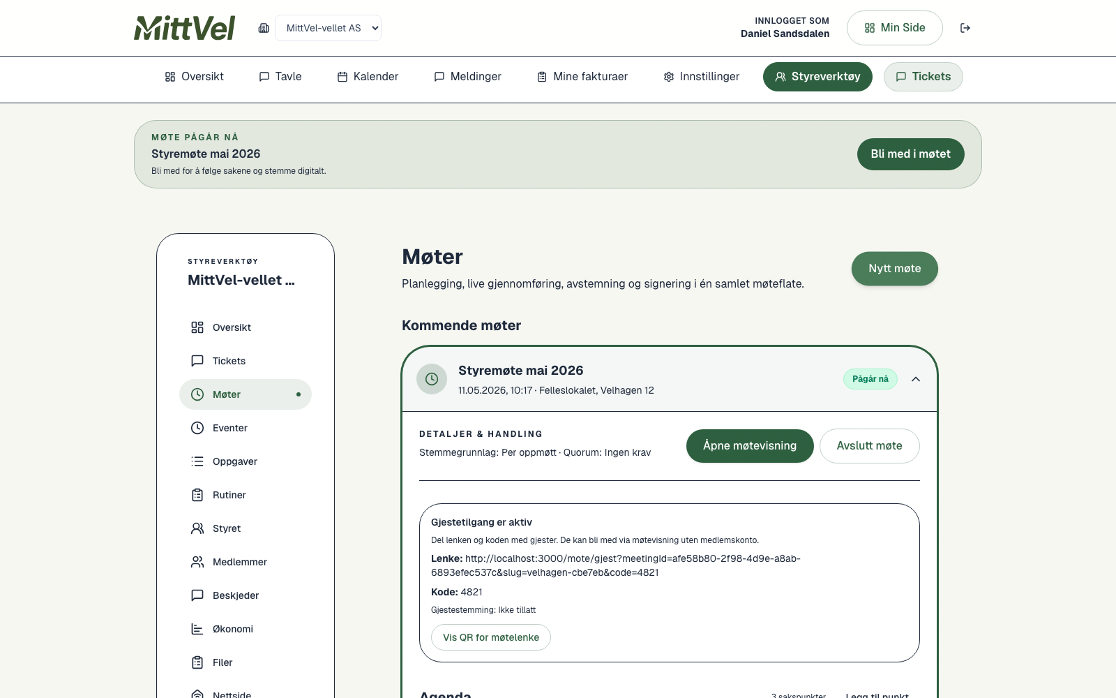
Task: Open the MittVel-vellet AS organization dropdown
Action: click(x=329, y=28)
